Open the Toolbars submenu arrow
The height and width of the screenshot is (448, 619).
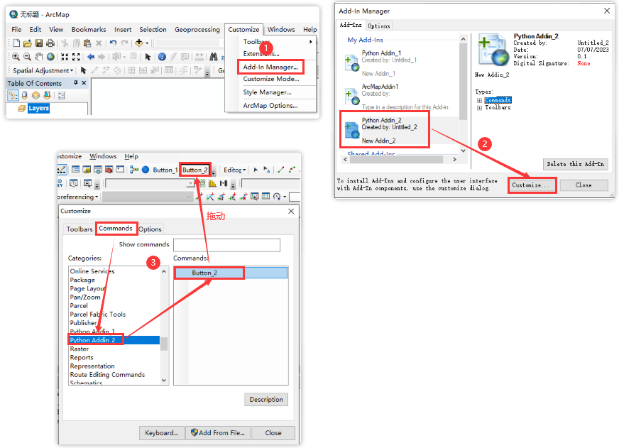click(x=311, y=41)
